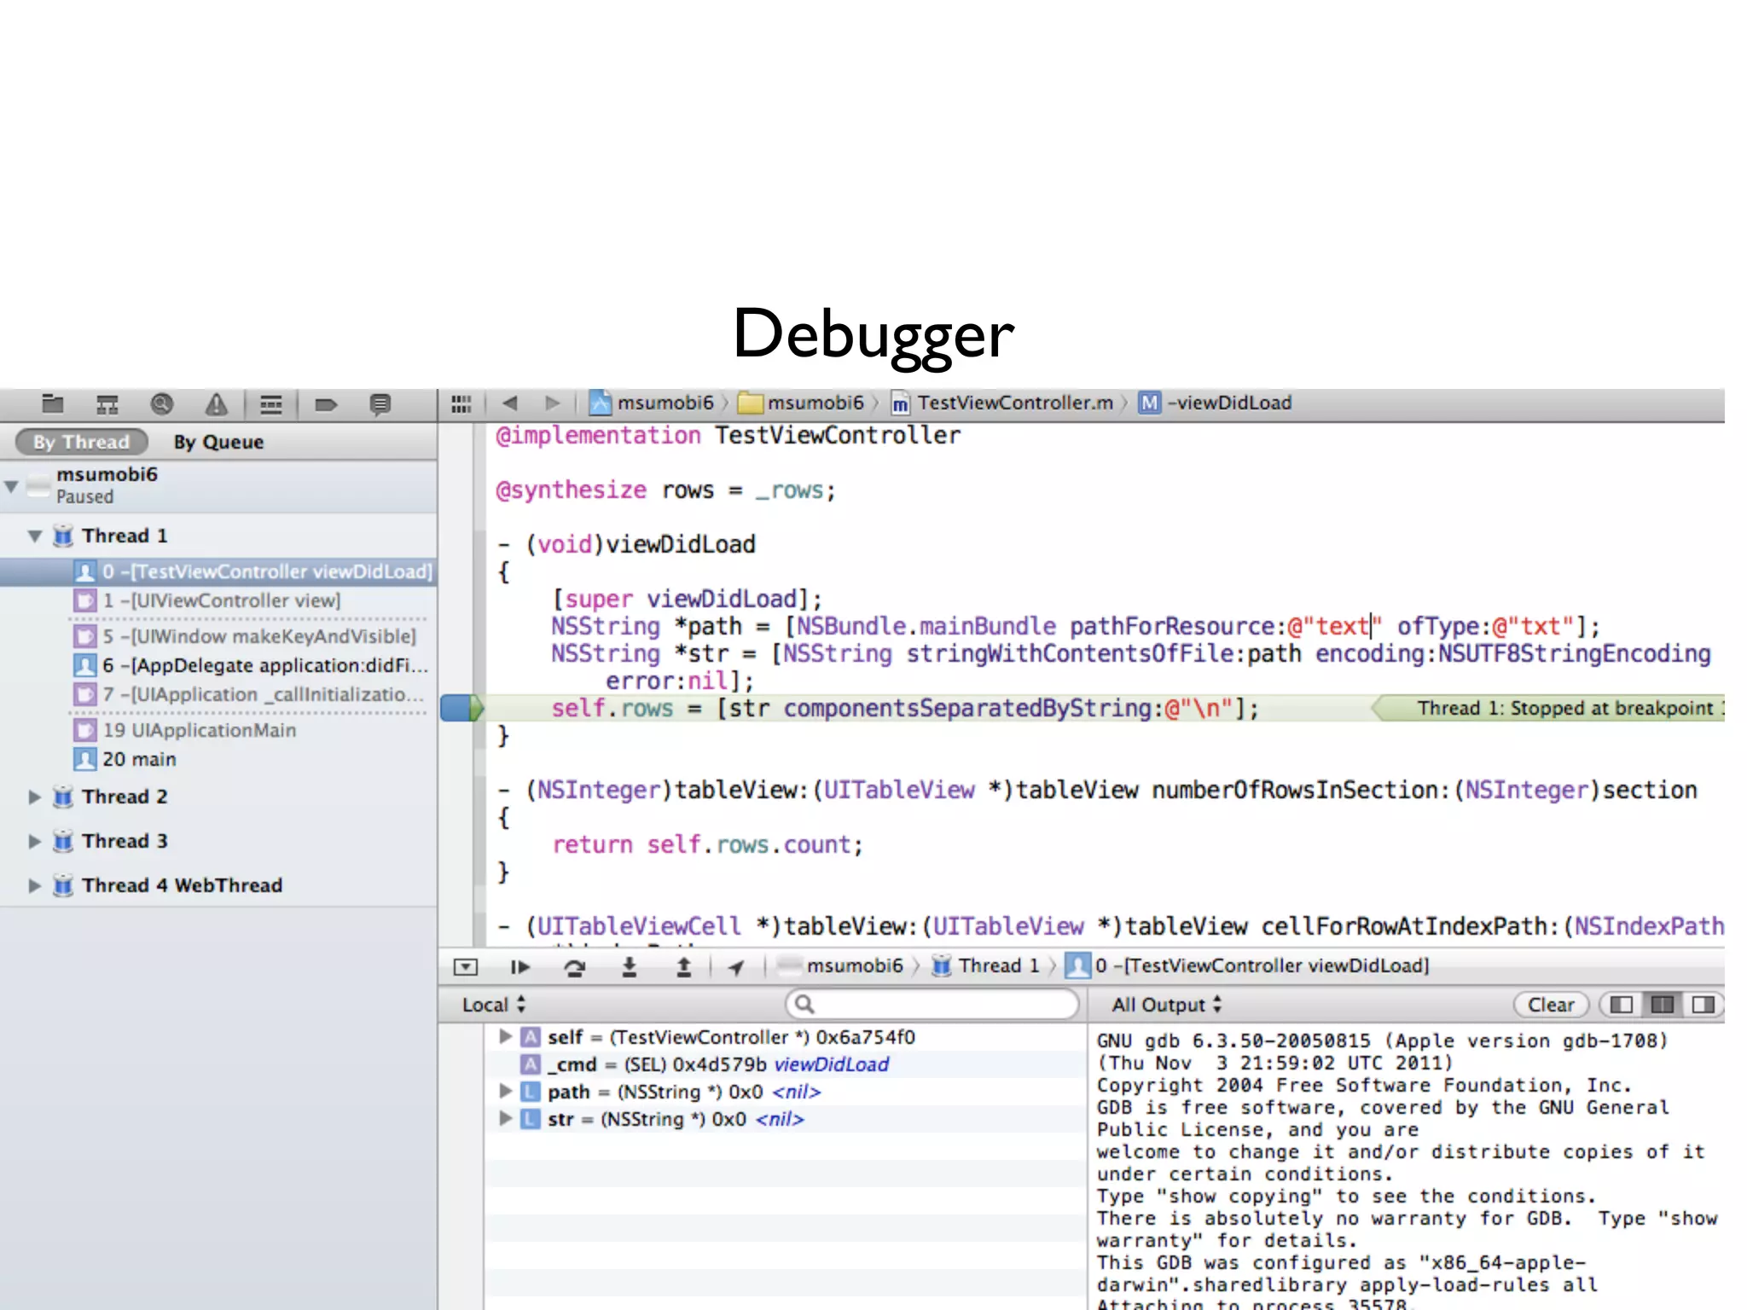Click the Thread 1 spool icon in sidebar
The height and width of the screenshot is (1310, 1747).
click(63, 536)
